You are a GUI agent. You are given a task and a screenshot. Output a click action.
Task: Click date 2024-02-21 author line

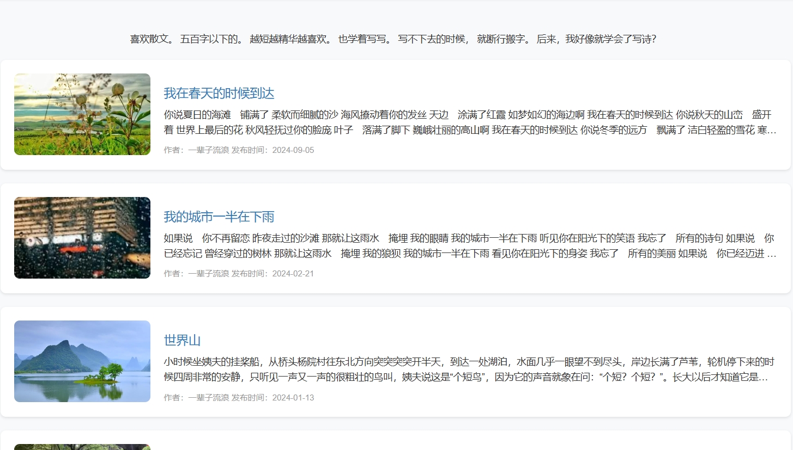239,274
